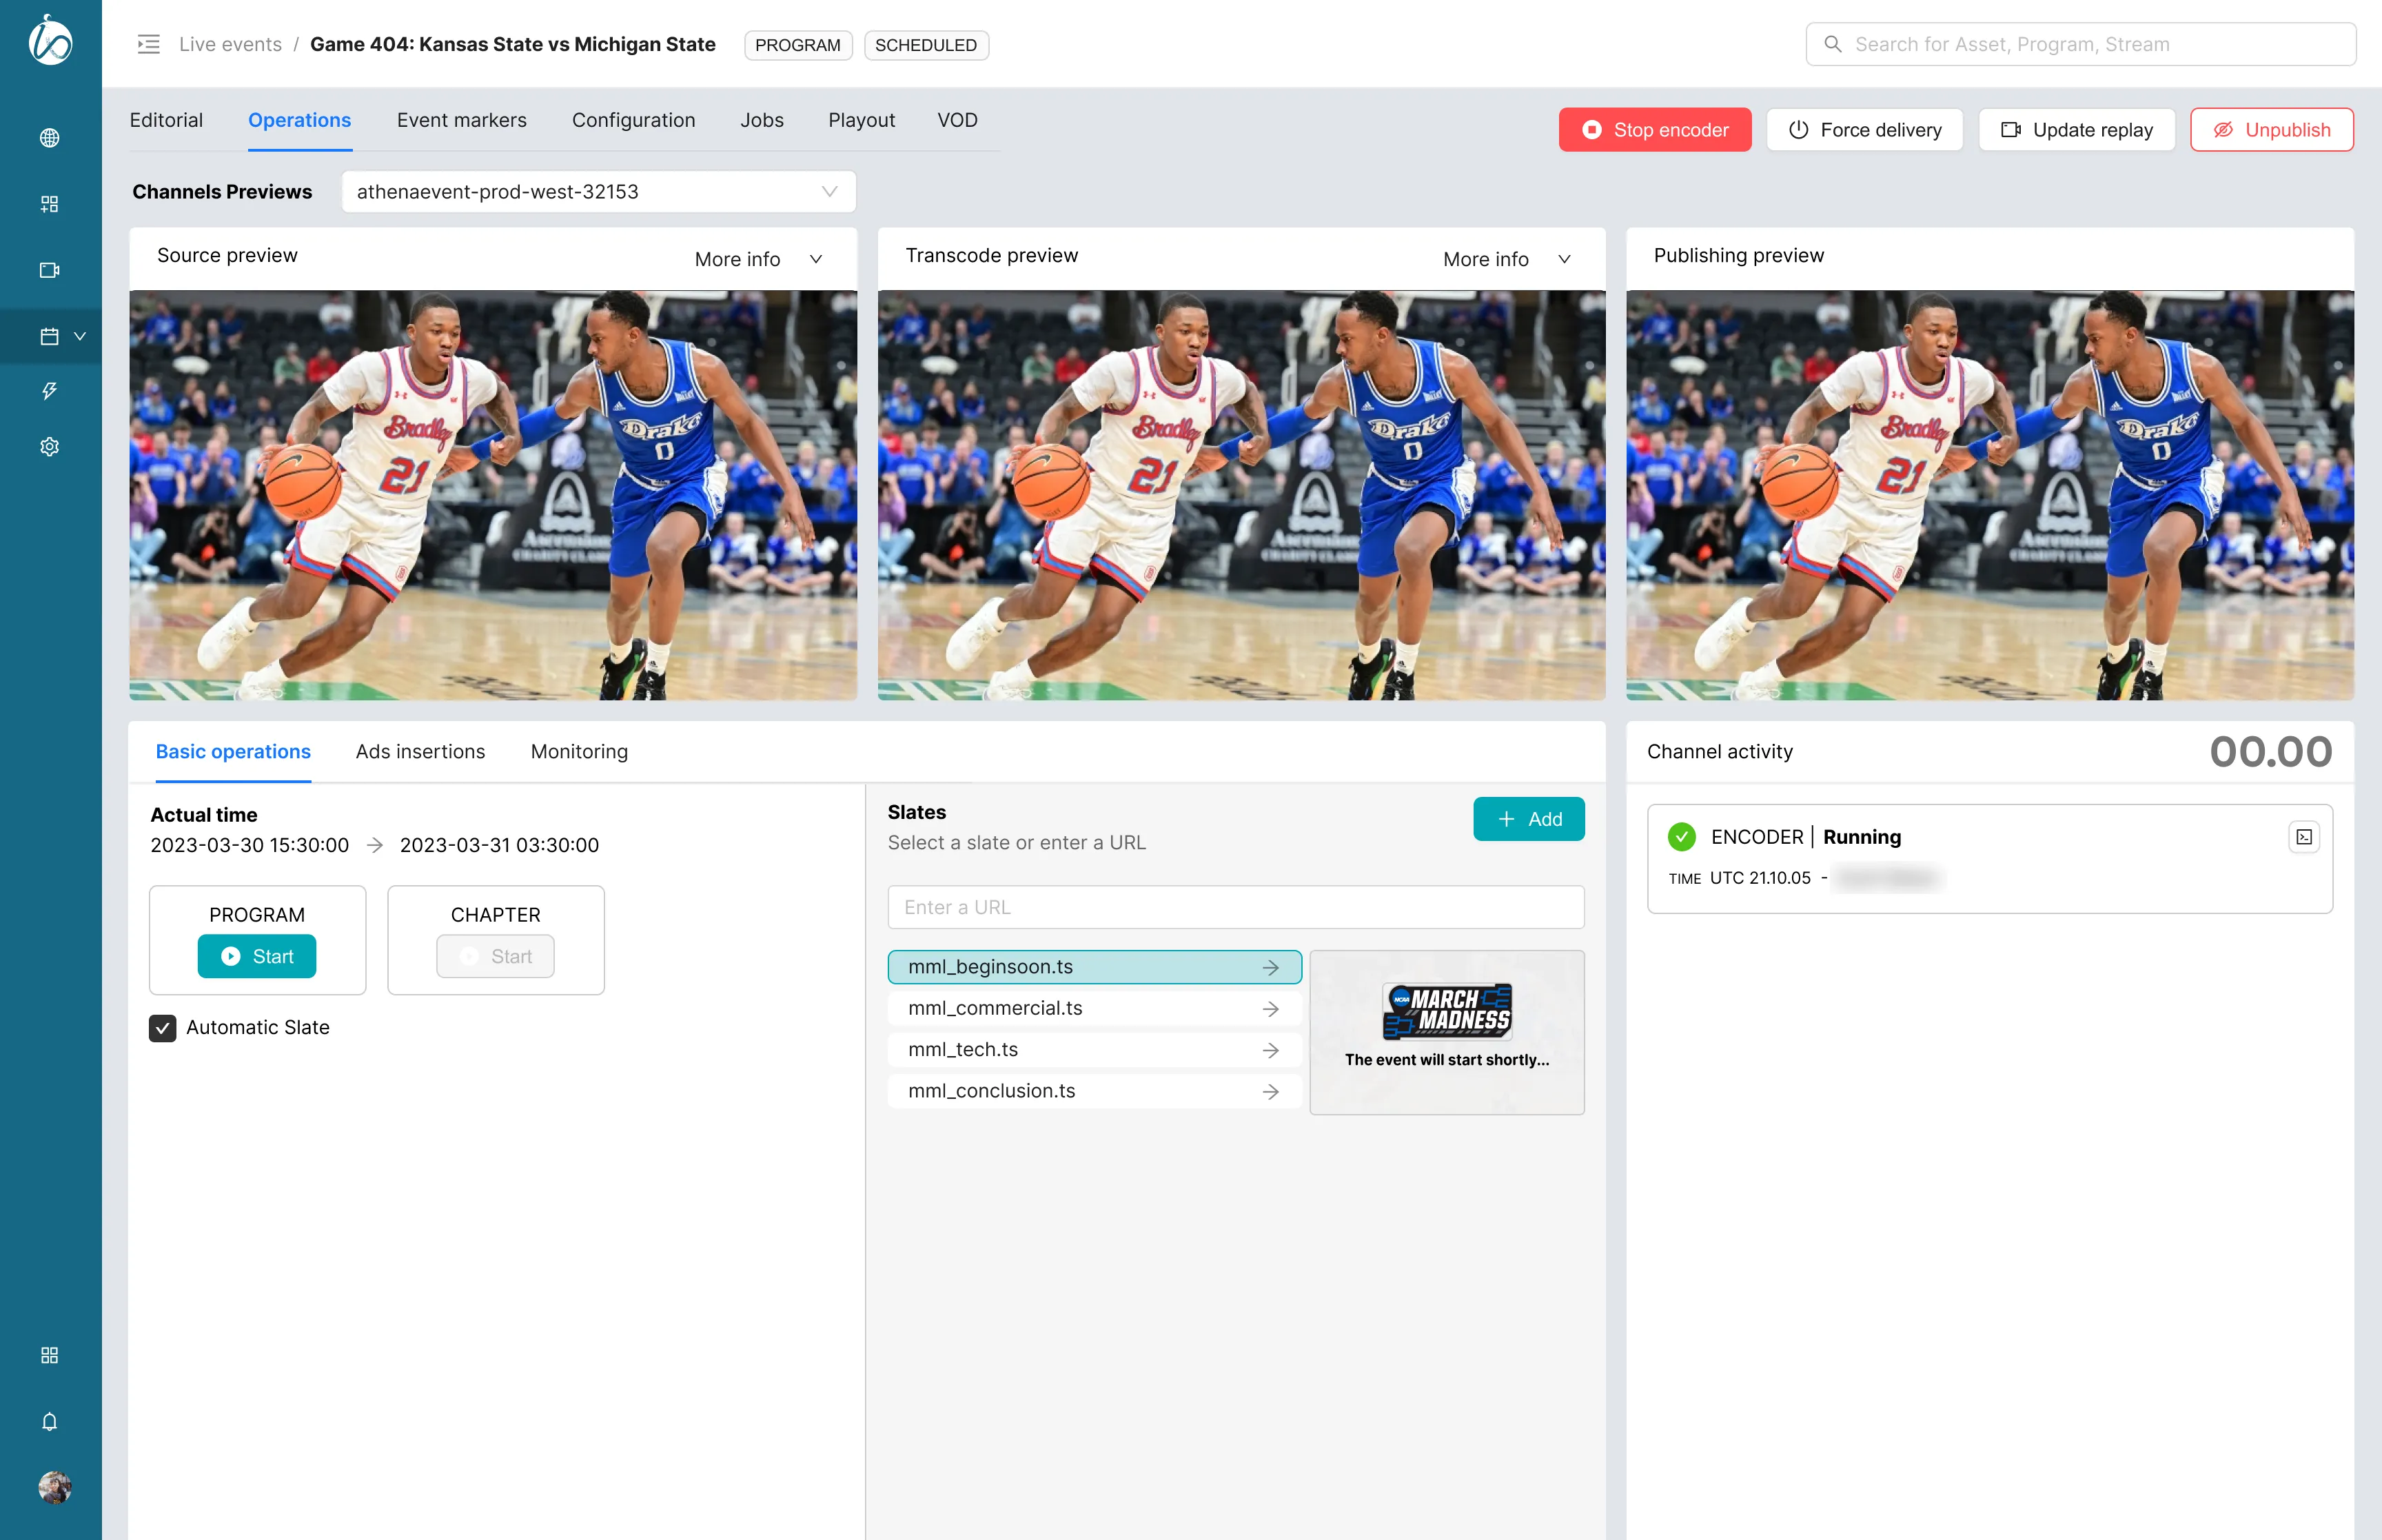This screenshot has width=2382, height=1540.
Task: Open the VOD tab
Action: tap(957, 120)
